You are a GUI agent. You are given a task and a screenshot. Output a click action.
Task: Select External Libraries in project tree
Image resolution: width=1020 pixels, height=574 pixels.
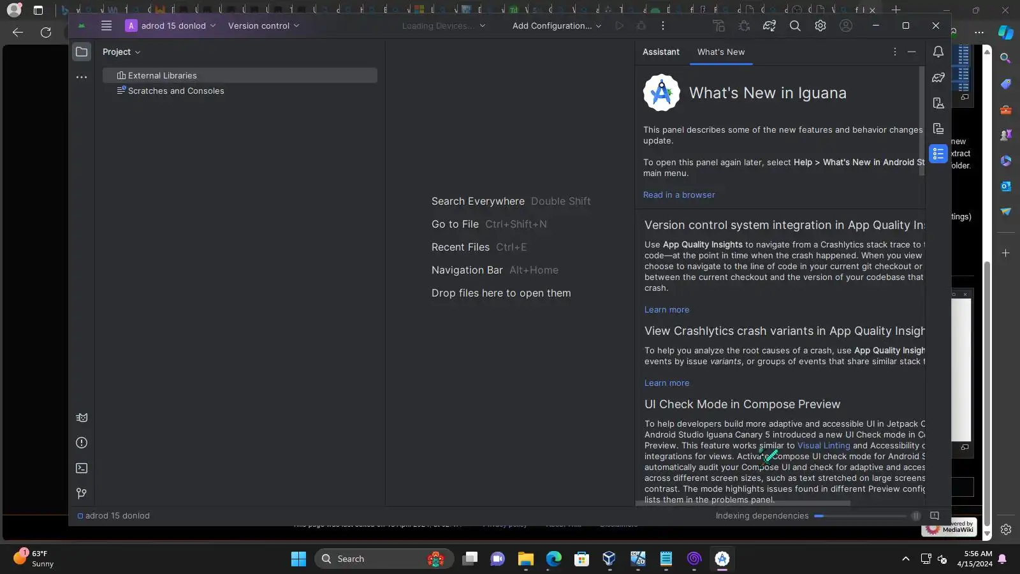coord(240,75)
